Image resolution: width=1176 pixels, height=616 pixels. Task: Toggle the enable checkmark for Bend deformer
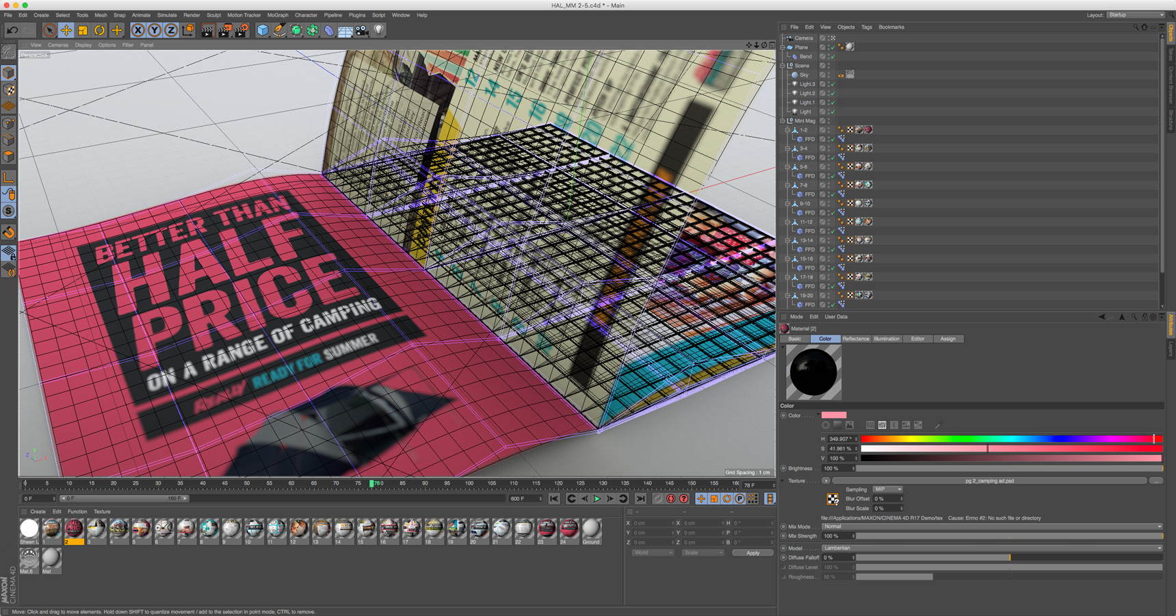833,57
